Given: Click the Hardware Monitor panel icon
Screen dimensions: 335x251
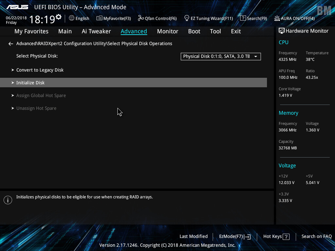Looking at the screenshot, I should point(282,30).
